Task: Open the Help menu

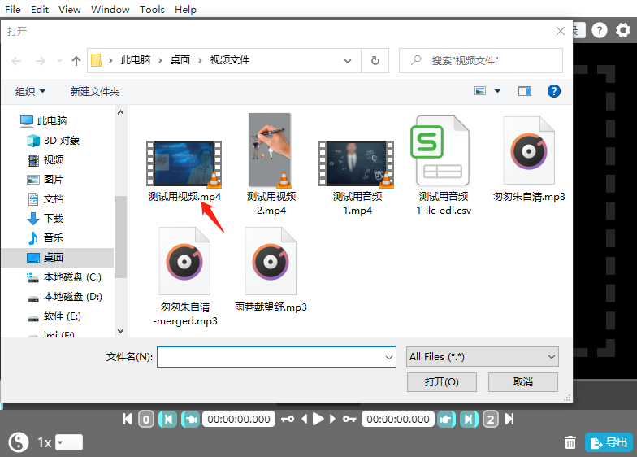Action: tap(185, 9)
